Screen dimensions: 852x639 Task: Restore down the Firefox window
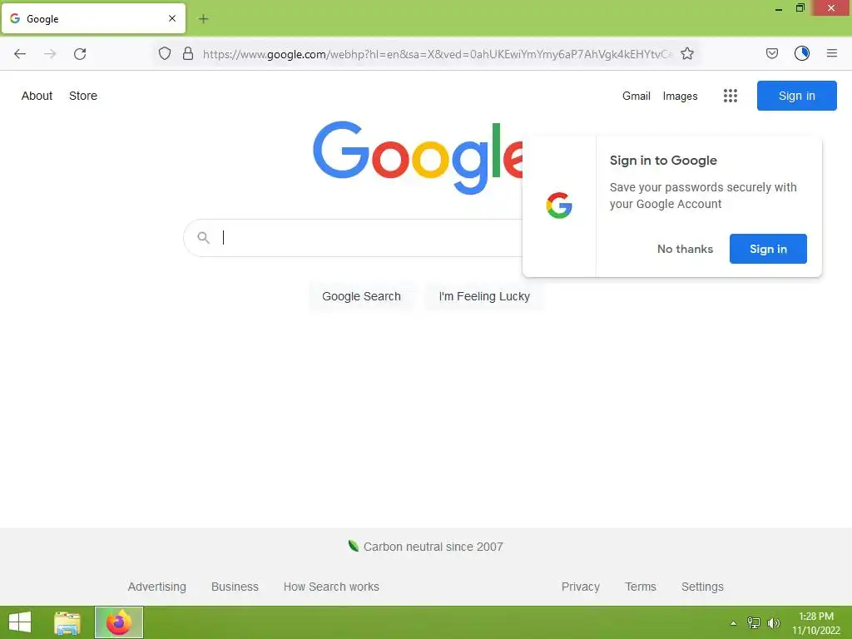(x=800, y=7)
